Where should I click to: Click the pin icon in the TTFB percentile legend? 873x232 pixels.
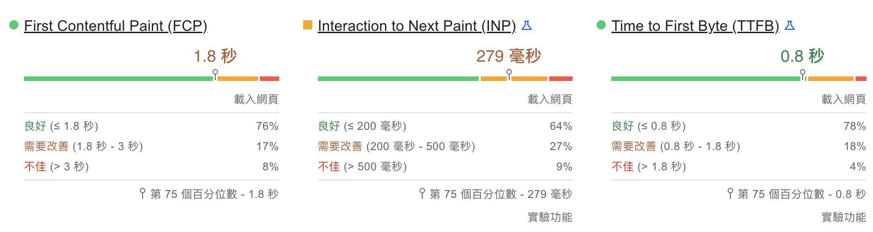tap(730, 193)
